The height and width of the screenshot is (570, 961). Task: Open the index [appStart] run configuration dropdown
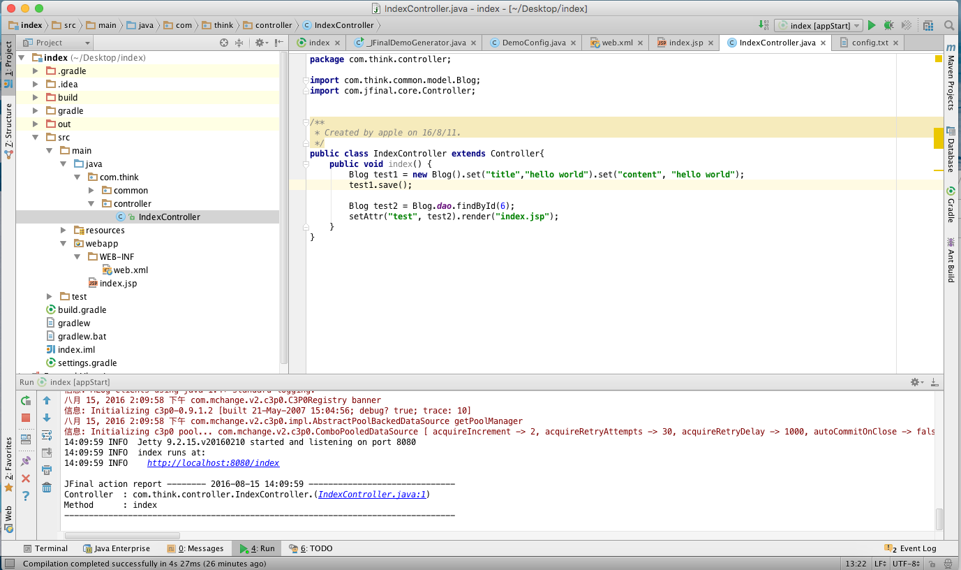(x=819, y=25)
